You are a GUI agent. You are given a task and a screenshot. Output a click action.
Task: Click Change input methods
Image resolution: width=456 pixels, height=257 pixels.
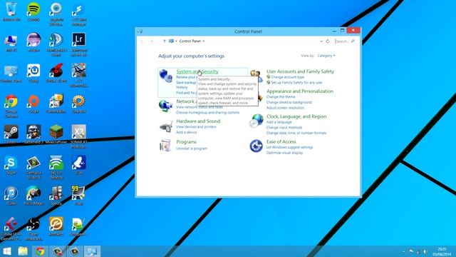point(284,128)
